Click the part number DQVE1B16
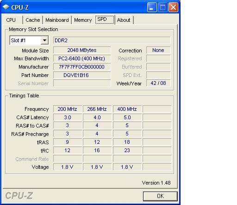This screenshot has height=205, width=237. [82, 75]
